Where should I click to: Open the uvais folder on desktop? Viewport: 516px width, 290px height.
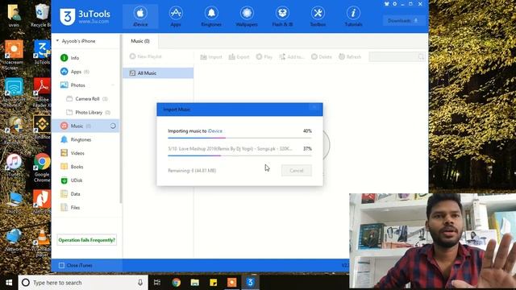click(14, 15)
